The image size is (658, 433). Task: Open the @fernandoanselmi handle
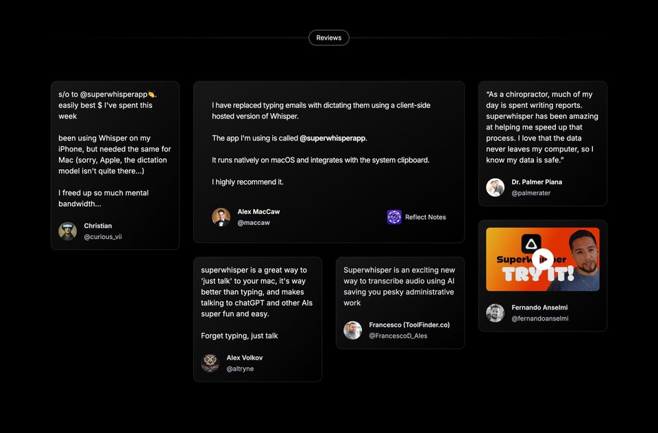[x=540, y=319]
